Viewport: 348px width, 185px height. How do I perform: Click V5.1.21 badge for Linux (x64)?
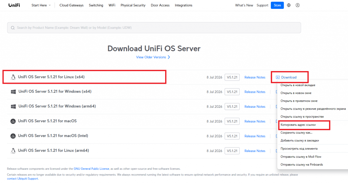232,77
